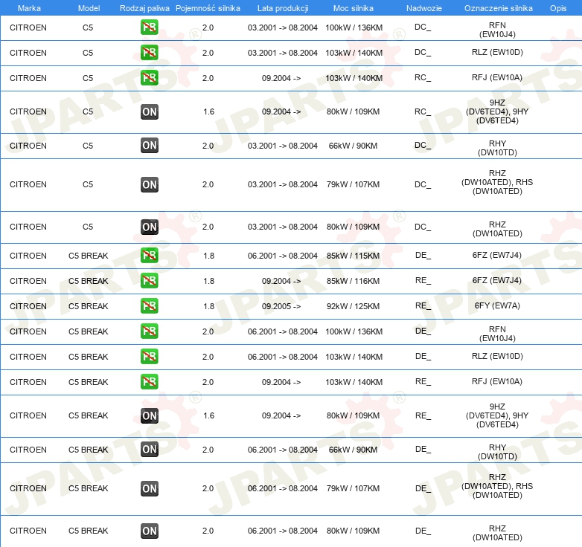The width and height of the screenshot is (582, 547).
Task: Select the C5 BREAK row's RLZ (EW10D) engine code
Action: point(497,356)
